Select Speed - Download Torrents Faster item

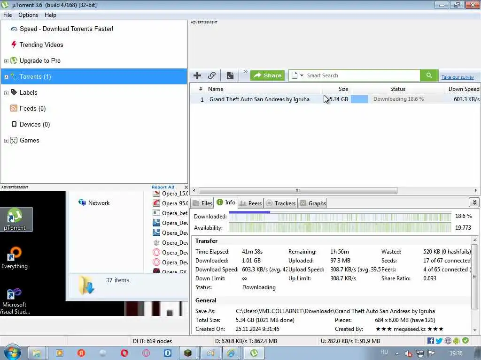pos(66,29)
